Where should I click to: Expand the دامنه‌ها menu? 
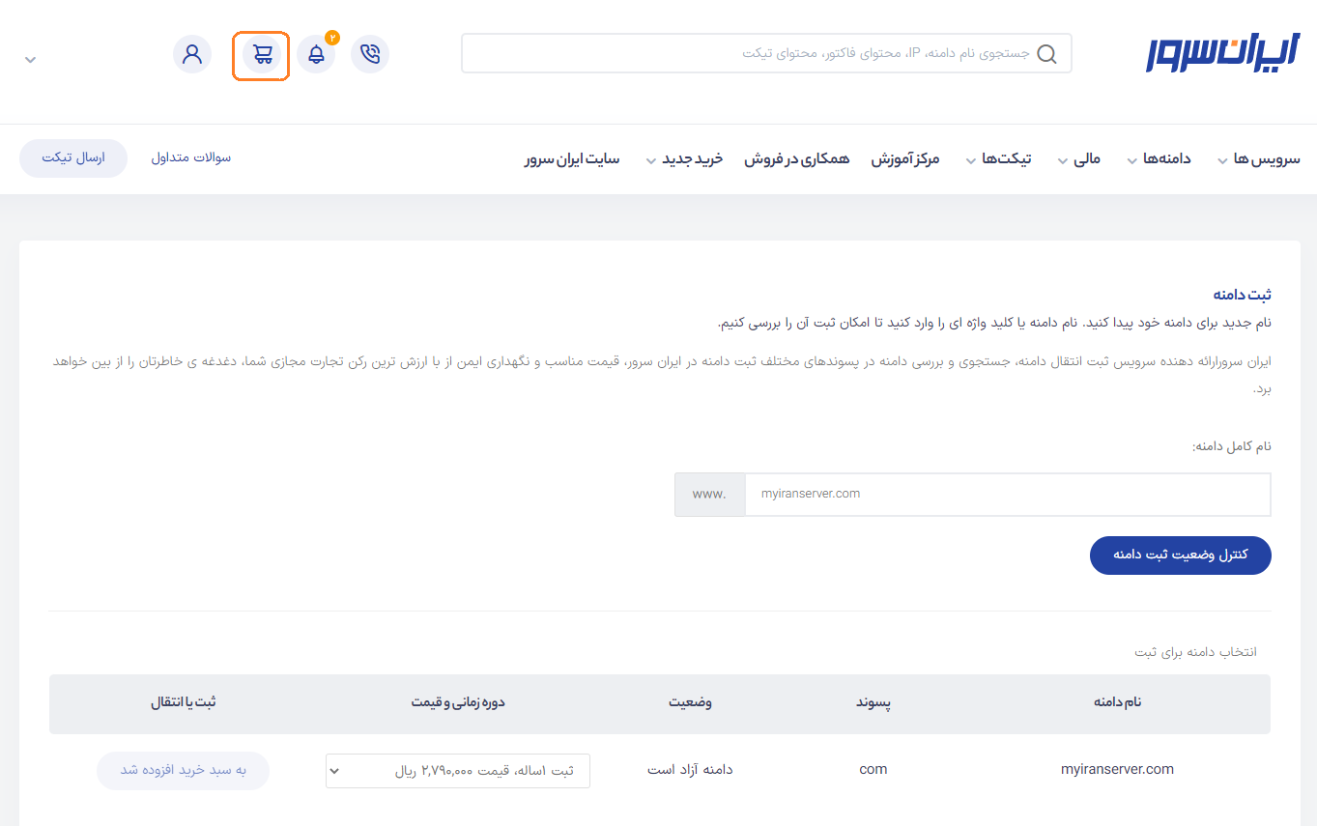pos(1159,158)
